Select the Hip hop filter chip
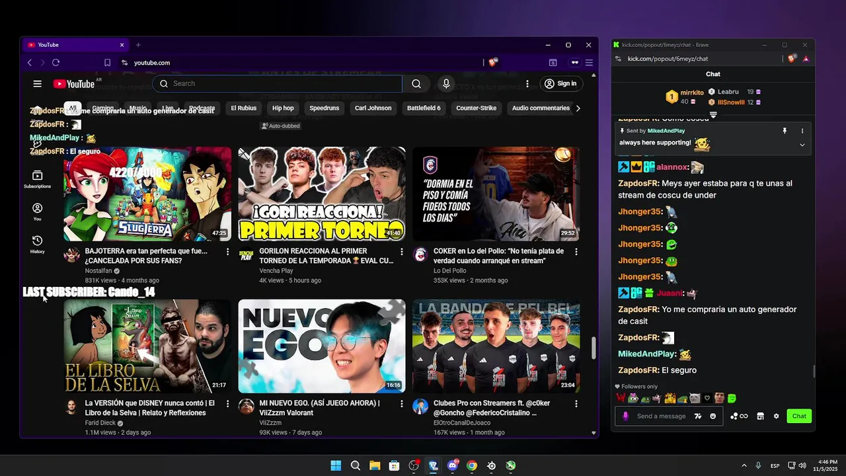846x476 pixels. click(x=283, y=108)
